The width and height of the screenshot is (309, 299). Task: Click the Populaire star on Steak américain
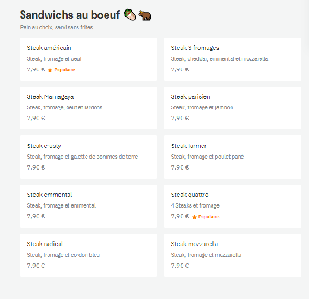click(50, 70)
